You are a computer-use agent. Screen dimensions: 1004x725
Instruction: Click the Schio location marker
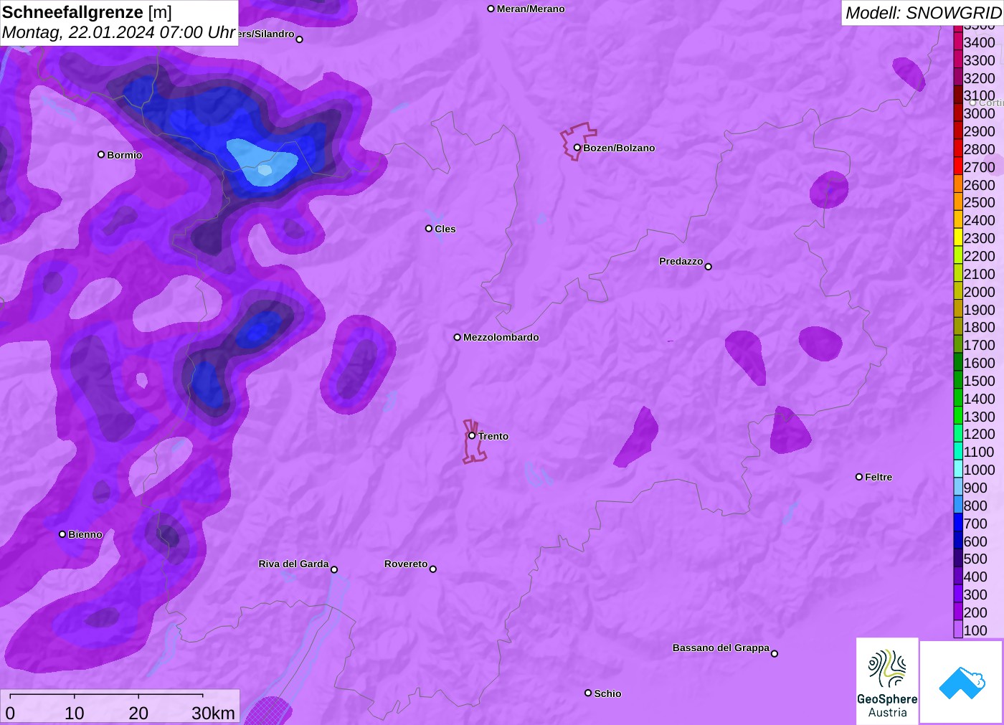coord(588,693)
